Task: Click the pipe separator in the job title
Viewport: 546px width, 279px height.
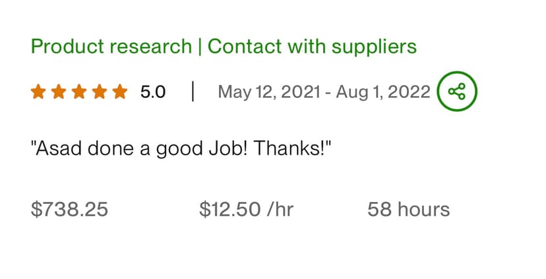Action: click(x=198, y=47)
